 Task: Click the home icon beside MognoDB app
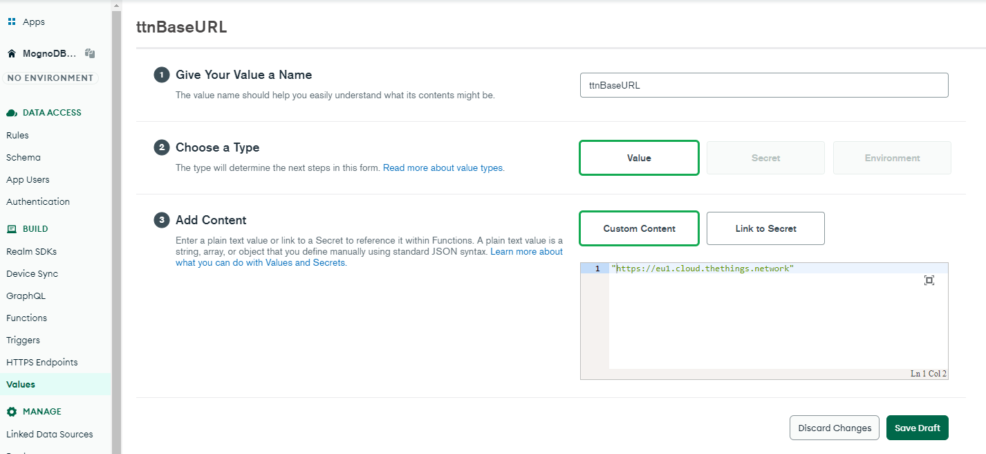[12, 53]
